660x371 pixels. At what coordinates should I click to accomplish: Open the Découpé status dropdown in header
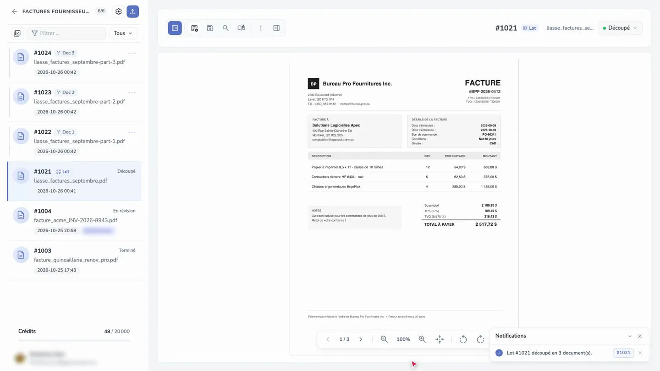pyautogui.click(x=620, y=28)
